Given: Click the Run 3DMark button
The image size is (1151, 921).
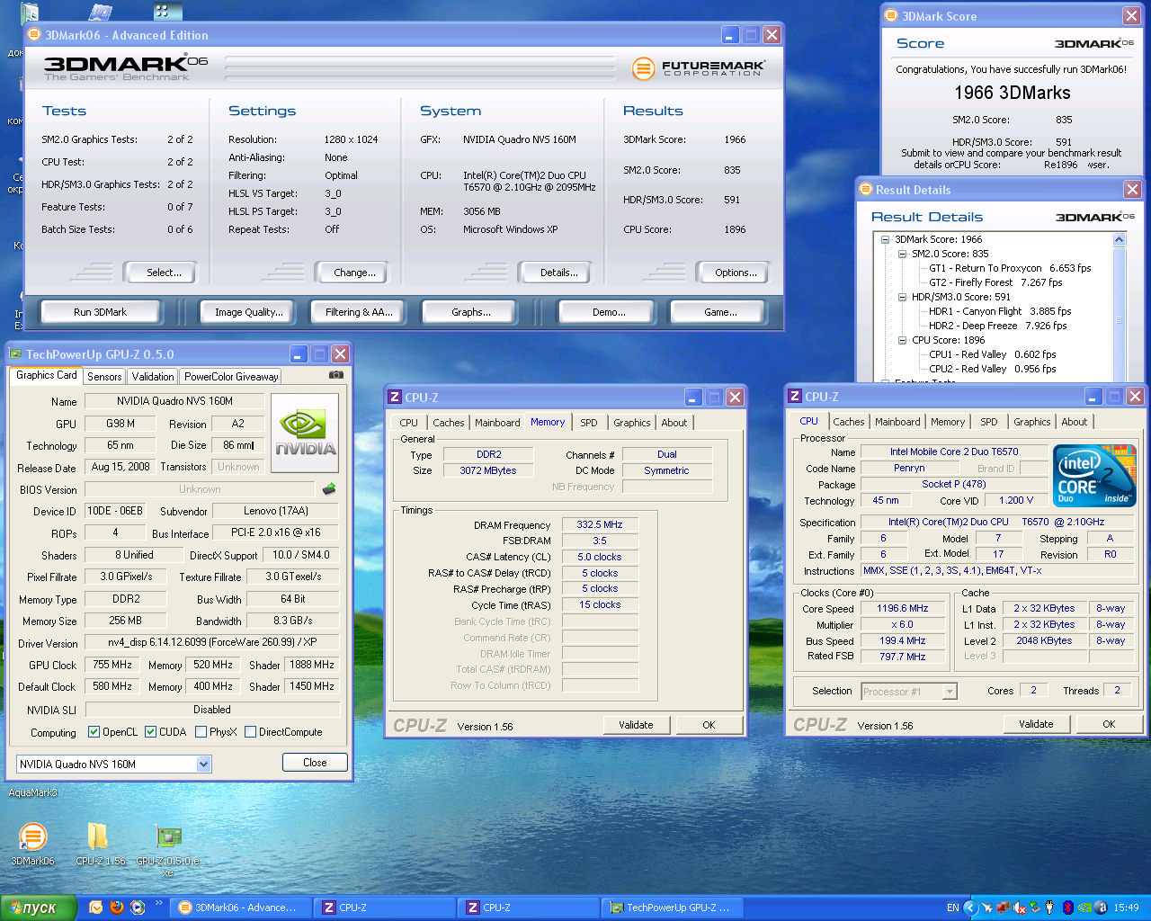Looking at the screenshot, I should pyautogui.click(x=100, y=312).
